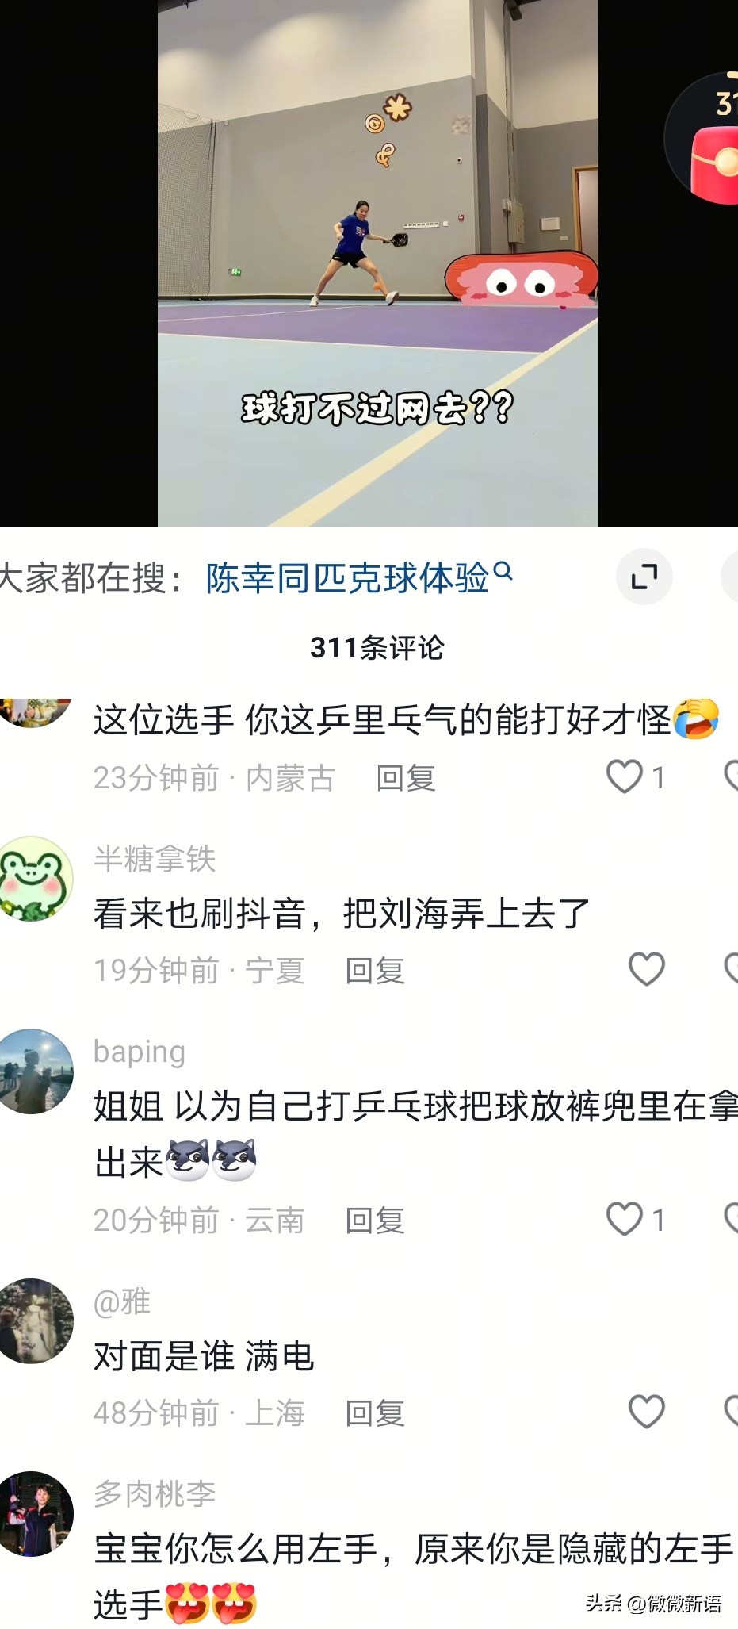738x1629 pixels.
Task: Like baping's comment with heart icon
Action: tap(625, 1219)
